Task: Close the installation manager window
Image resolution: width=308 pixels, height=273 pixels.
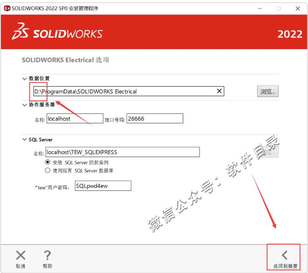Action: click(x=298, y=9)
